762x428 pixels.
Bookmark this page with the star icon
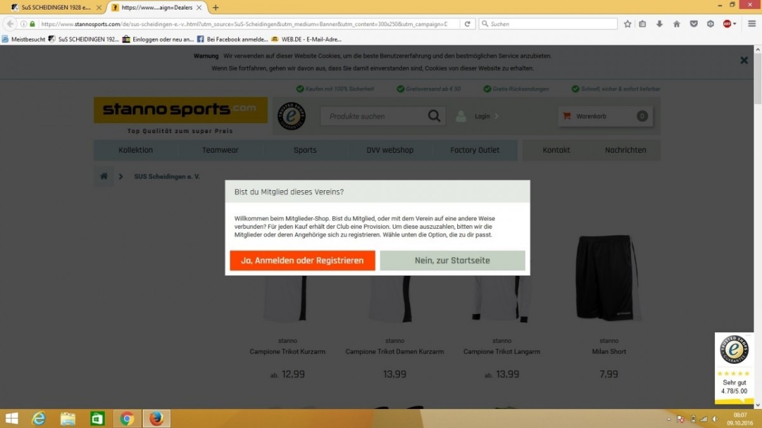(627, 24)
